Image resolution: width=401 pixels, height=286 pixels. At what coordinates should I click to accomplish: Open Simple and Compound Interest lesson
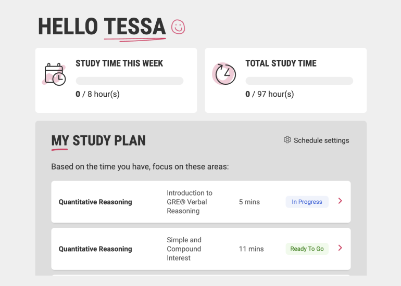pyautogui.click(x=184, y=249)
